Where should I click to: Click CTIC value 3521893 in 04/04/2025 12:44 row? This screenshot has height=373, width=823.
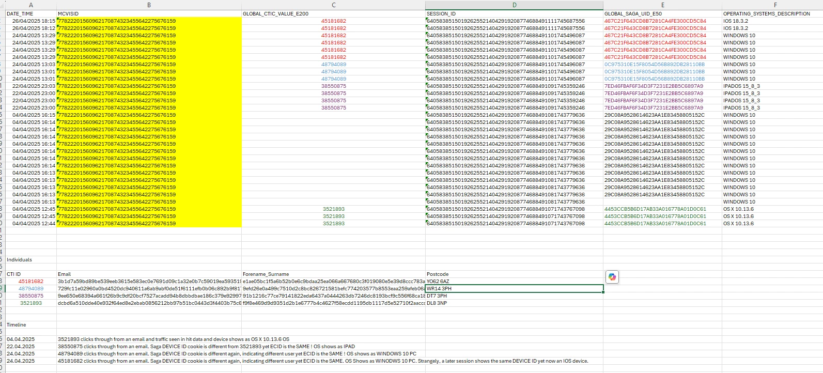coord(333,224)
